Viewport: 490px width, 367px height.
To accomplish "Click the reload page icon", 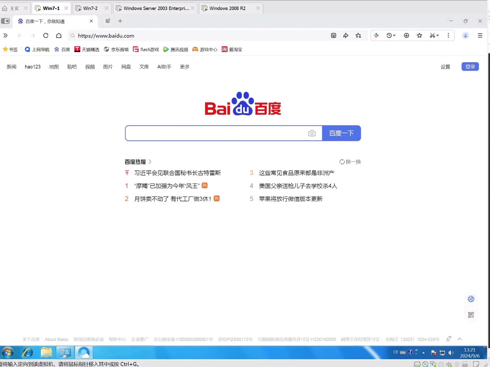I will [46, 36].
